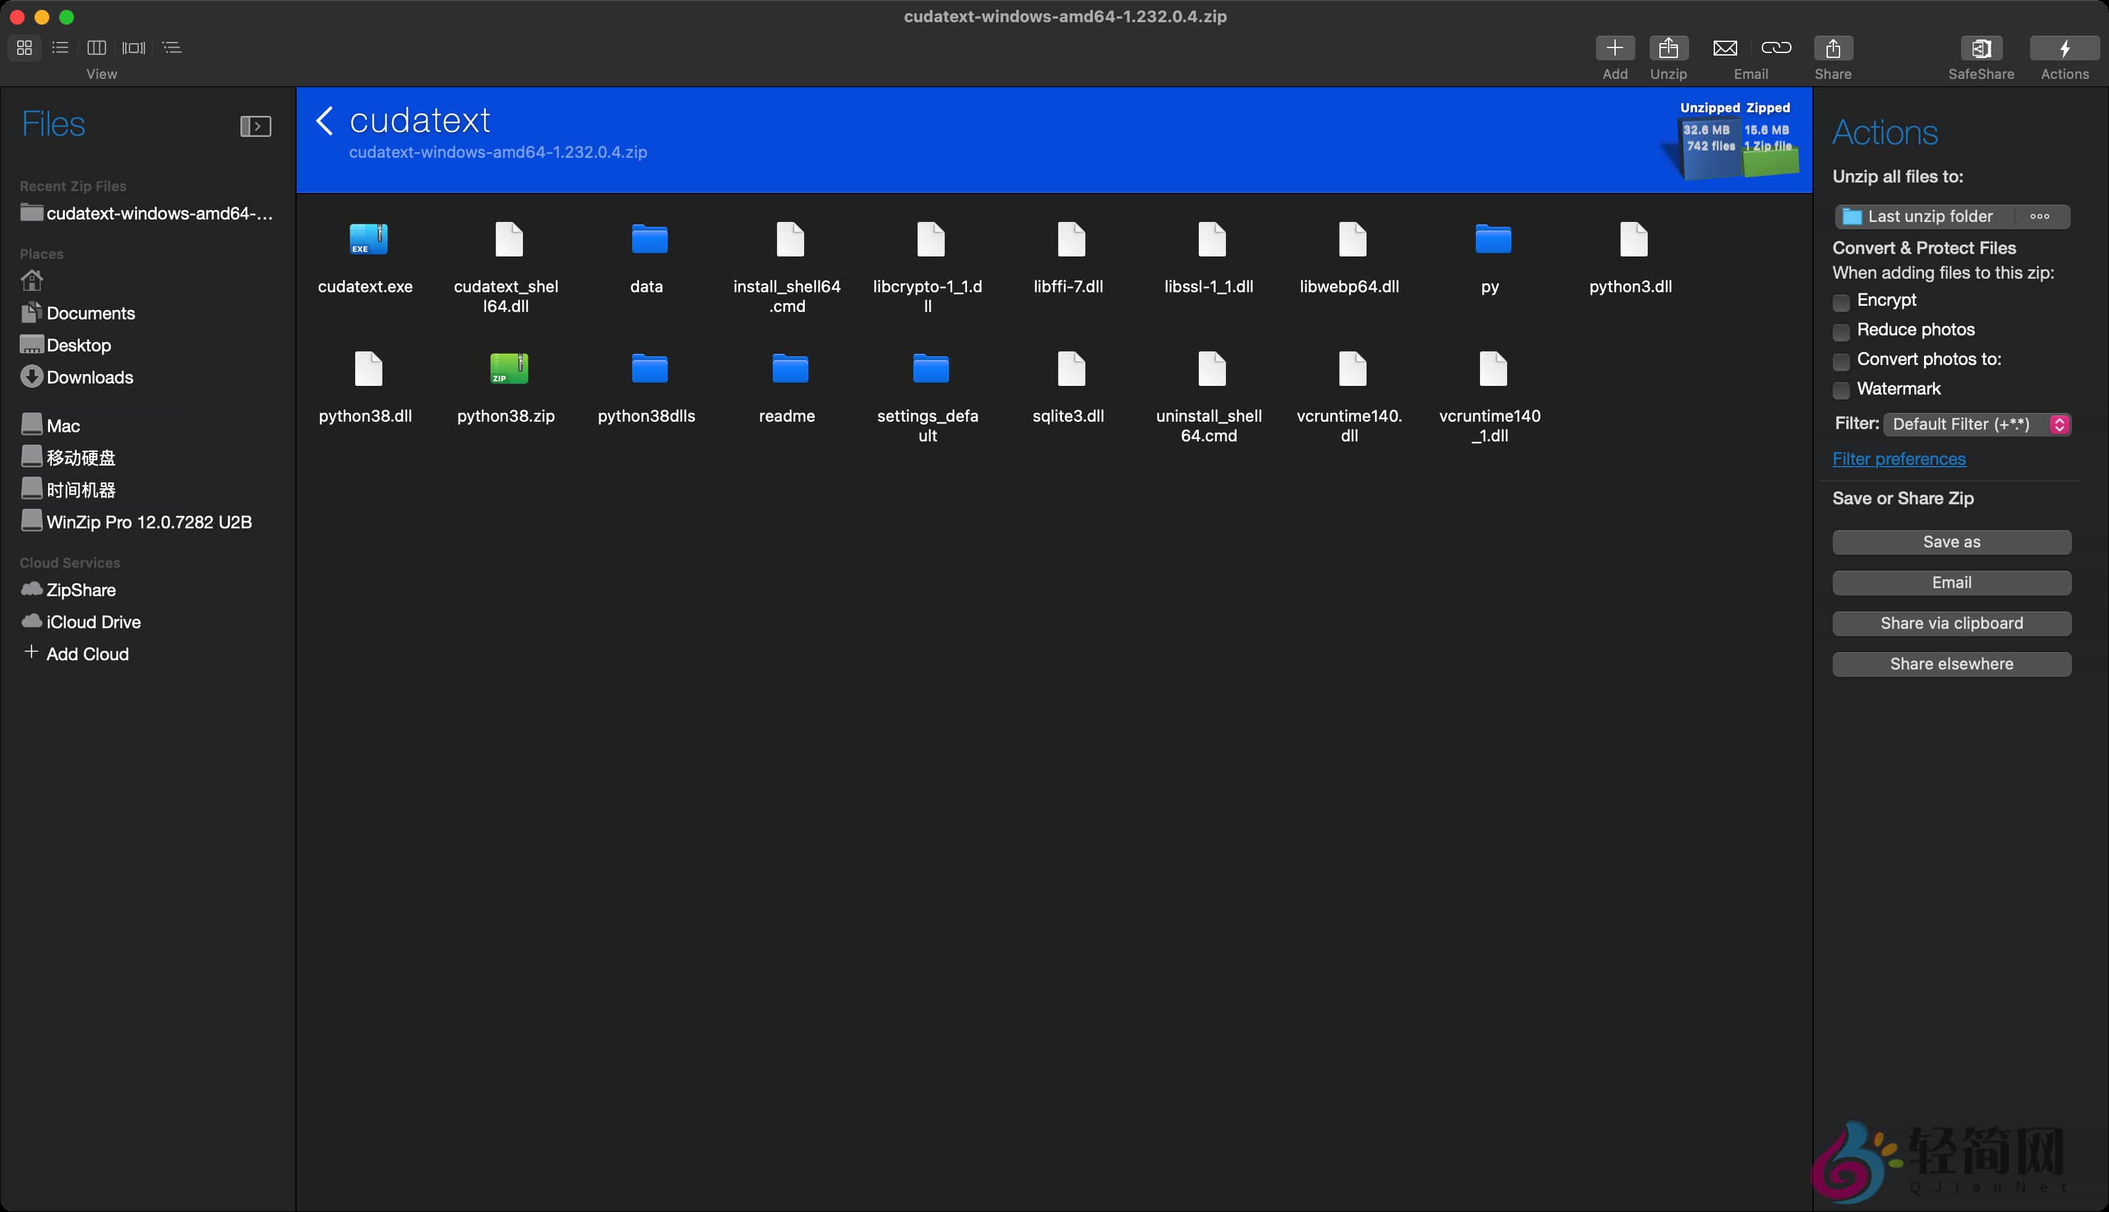2109x1212 pixels.
Task: Open the Add files tool
Action: click(x=1614, y=48)
